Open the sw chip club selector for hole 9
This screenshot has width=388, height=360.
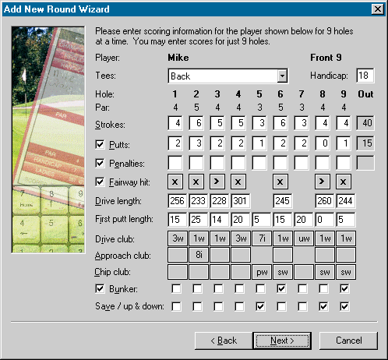click(x=346, y=272)
